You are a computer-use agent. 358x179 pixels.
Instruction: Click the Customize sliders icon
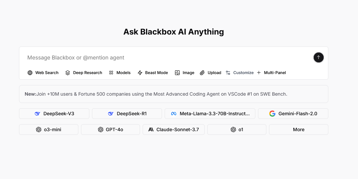pos(228,72)
